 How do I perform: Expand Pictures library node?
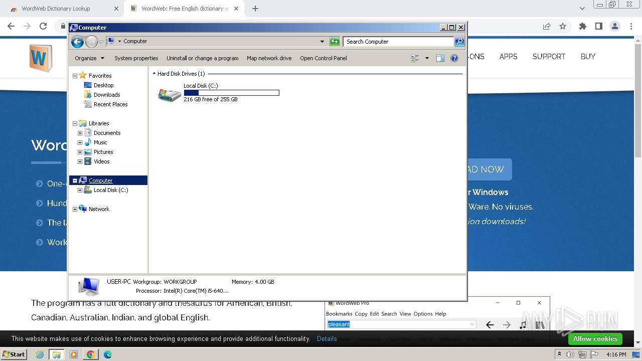click(80, 152)
